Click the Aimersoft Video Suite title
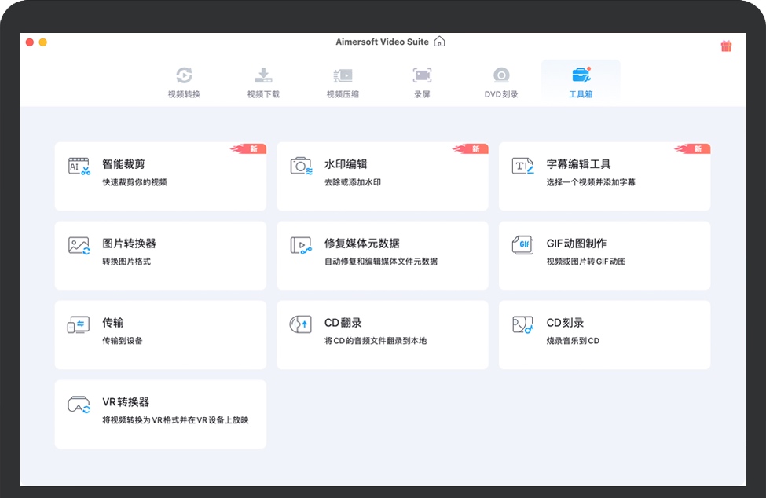The width and height of the screenshot is (766, 498). tap(382, 42)
